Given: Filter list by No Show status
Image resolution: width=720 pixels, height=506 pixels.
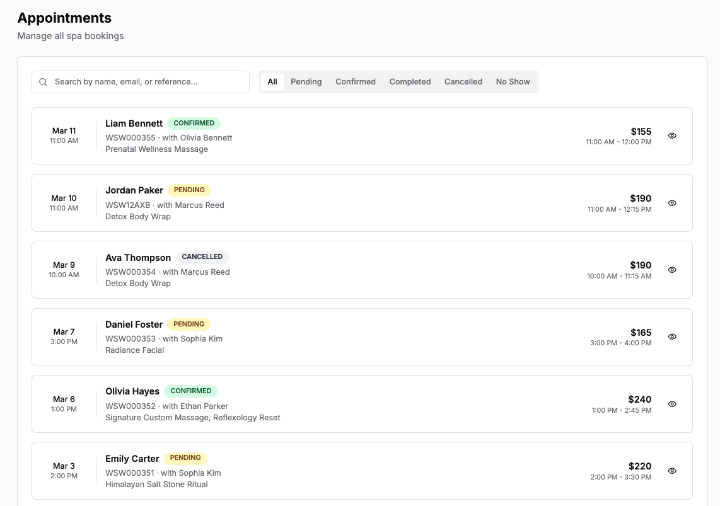Looking at the screenshot, I should pyautogui.click(x=513, y=81).
